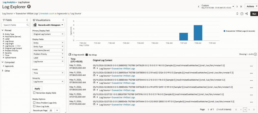
Task: Click the Time (UTC+05:30) column header
Action: [77, 60]
